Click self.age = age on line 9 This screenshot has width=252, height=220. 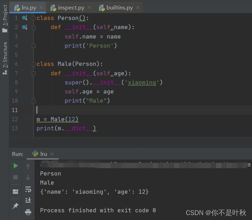click(x=89, y=92)
